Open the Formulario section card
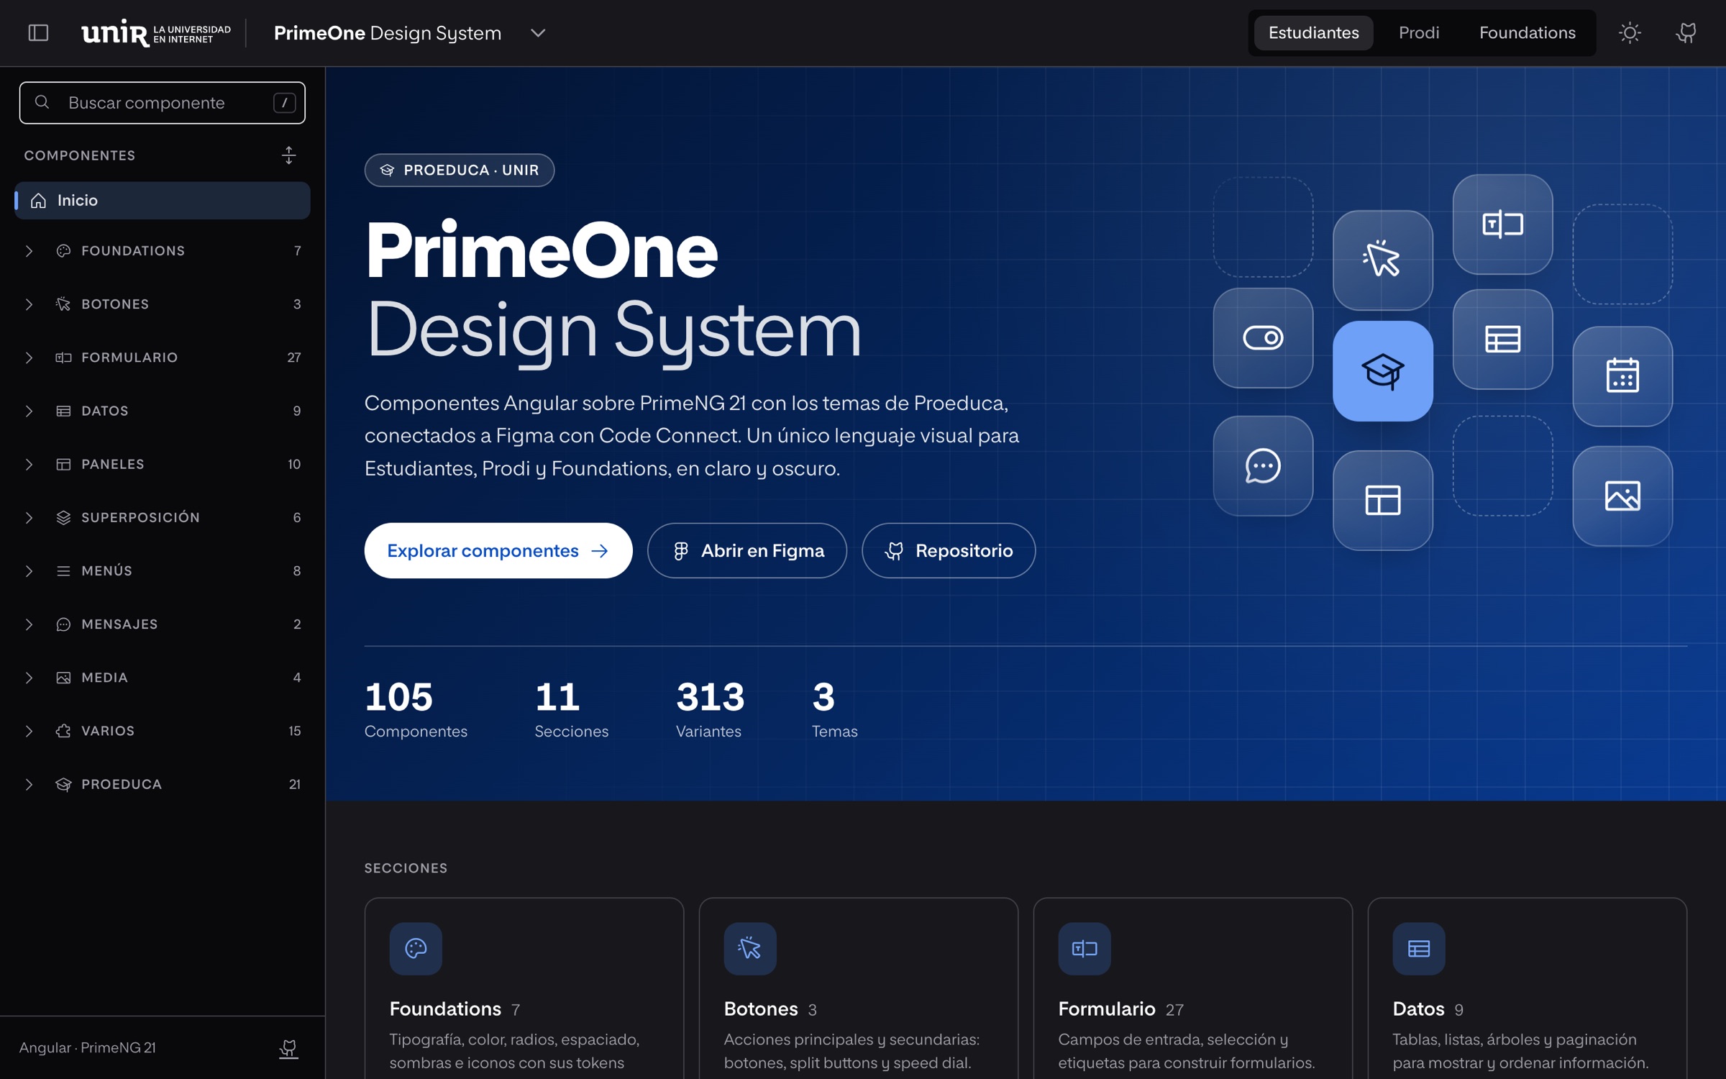Viewport: 1726px width, 1079px height. (x=1193, y=988)
